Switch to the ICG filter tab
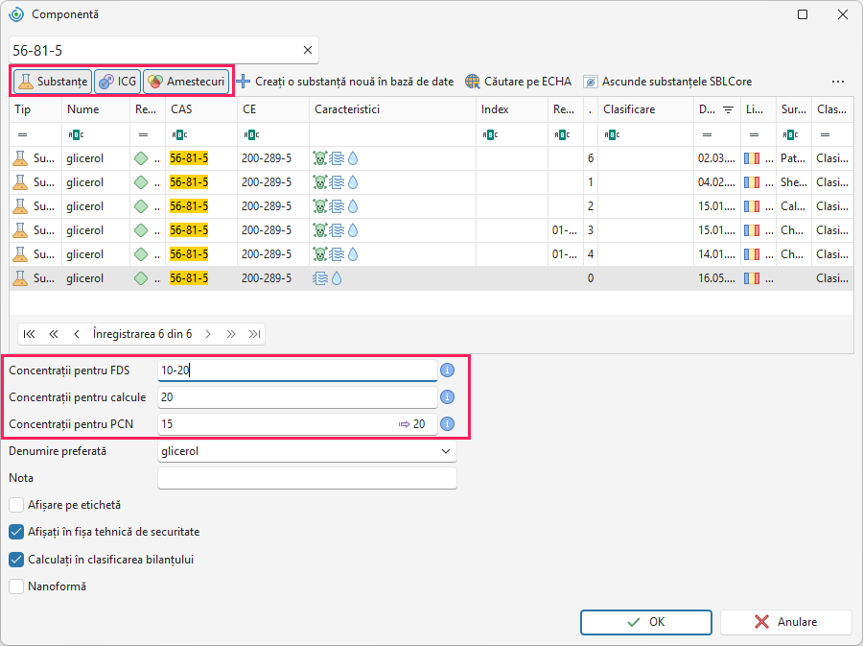The height and width of the screenshot is (646, 863). pyautogui.click(x=118, y=82)
